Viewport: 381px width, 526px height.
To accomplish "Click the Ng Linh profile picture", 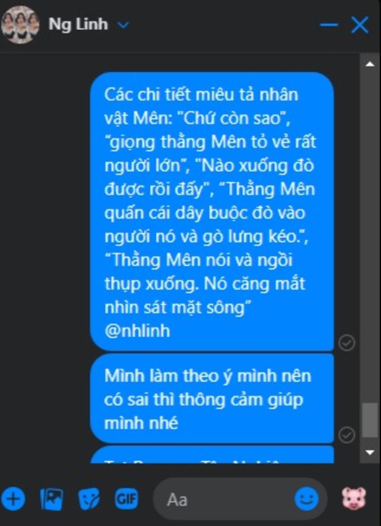I will (20, 25).
